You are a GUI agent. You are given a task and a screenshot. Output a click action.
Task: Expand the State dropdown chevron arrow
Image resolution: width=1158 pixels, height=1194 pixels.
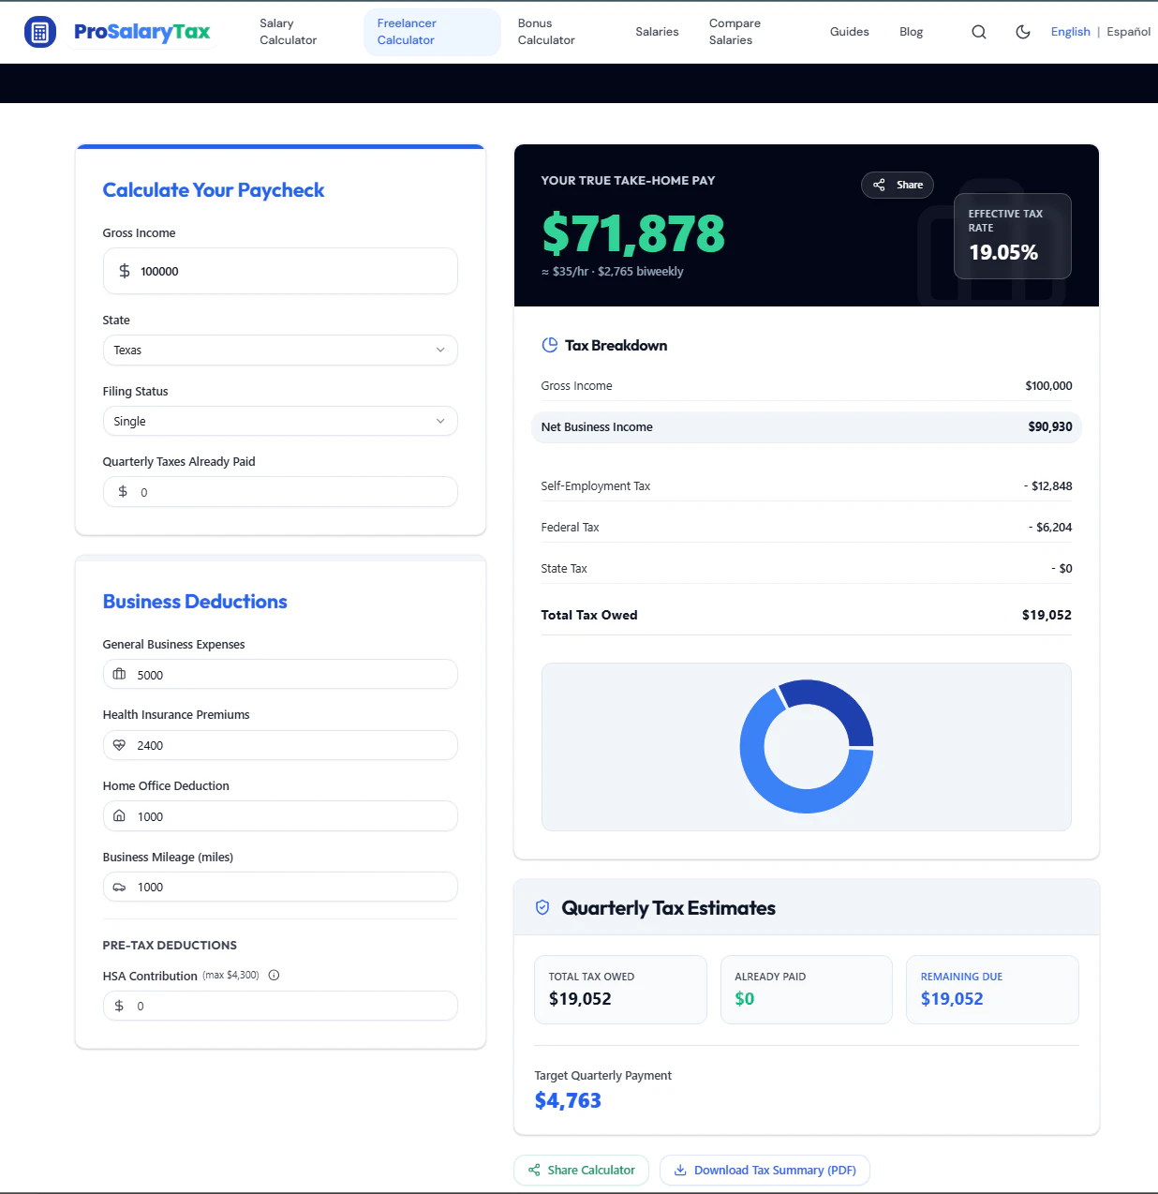tap(440, 350)
